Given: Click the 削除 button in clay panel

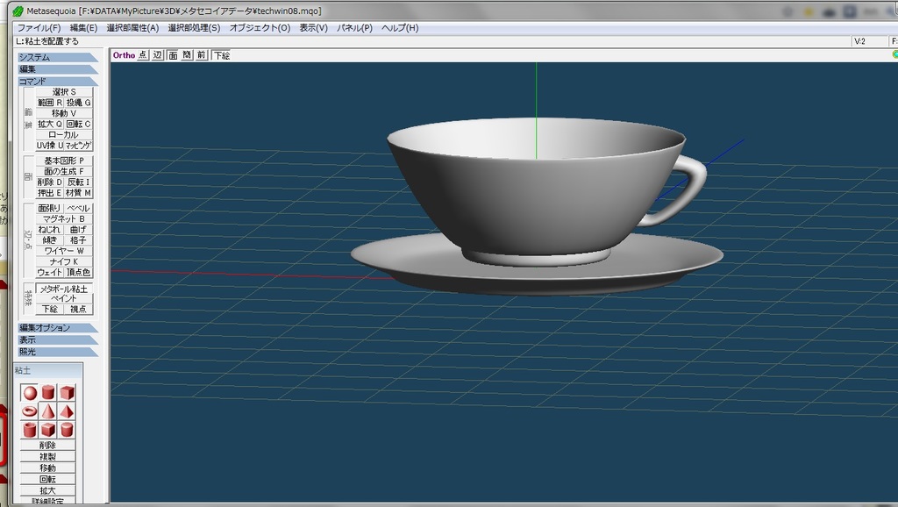Looking at the screenshot, I should (47, 446).
